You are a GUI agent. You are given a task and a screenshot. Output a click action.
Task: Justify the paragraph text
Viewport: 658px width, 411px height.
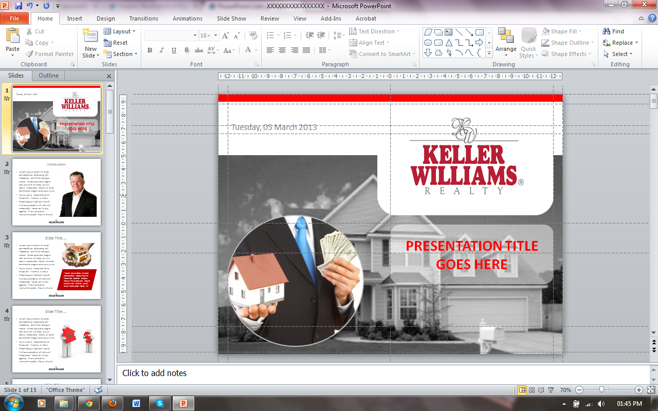coord(306,50)
